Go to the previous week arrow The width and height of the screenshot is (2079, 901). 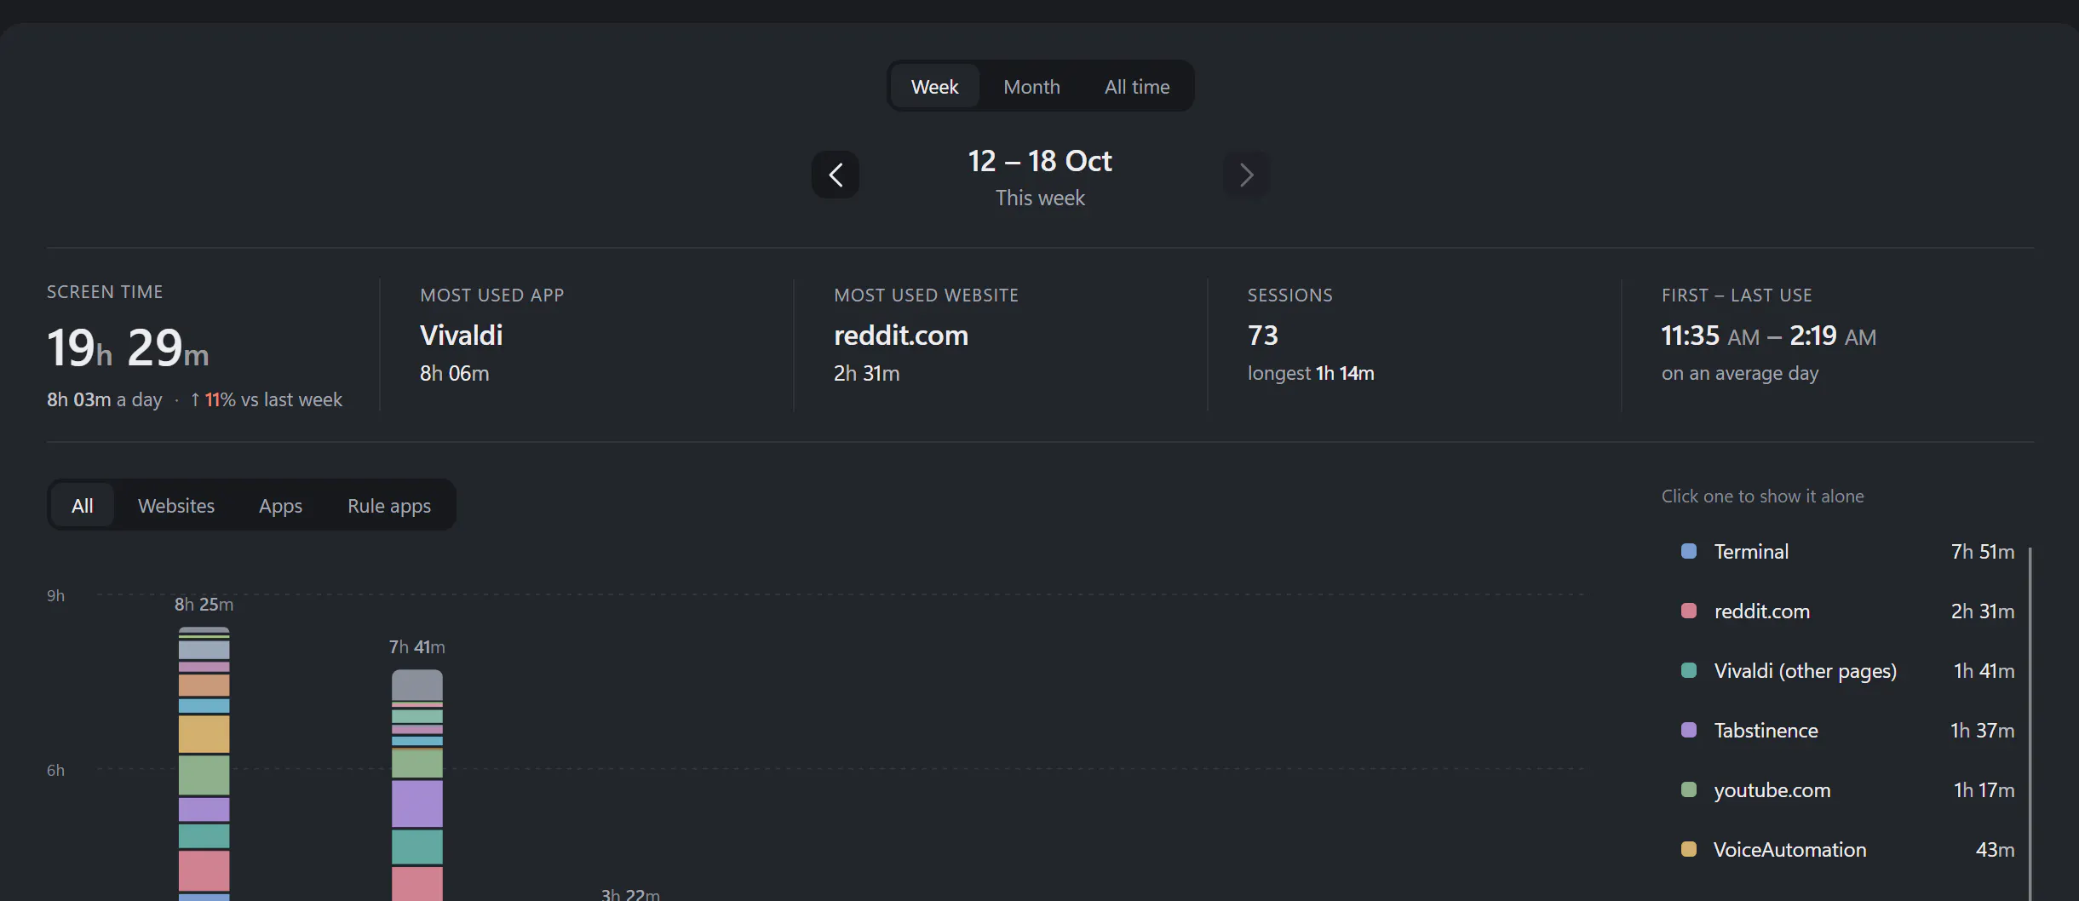click(x=835, y=175)
